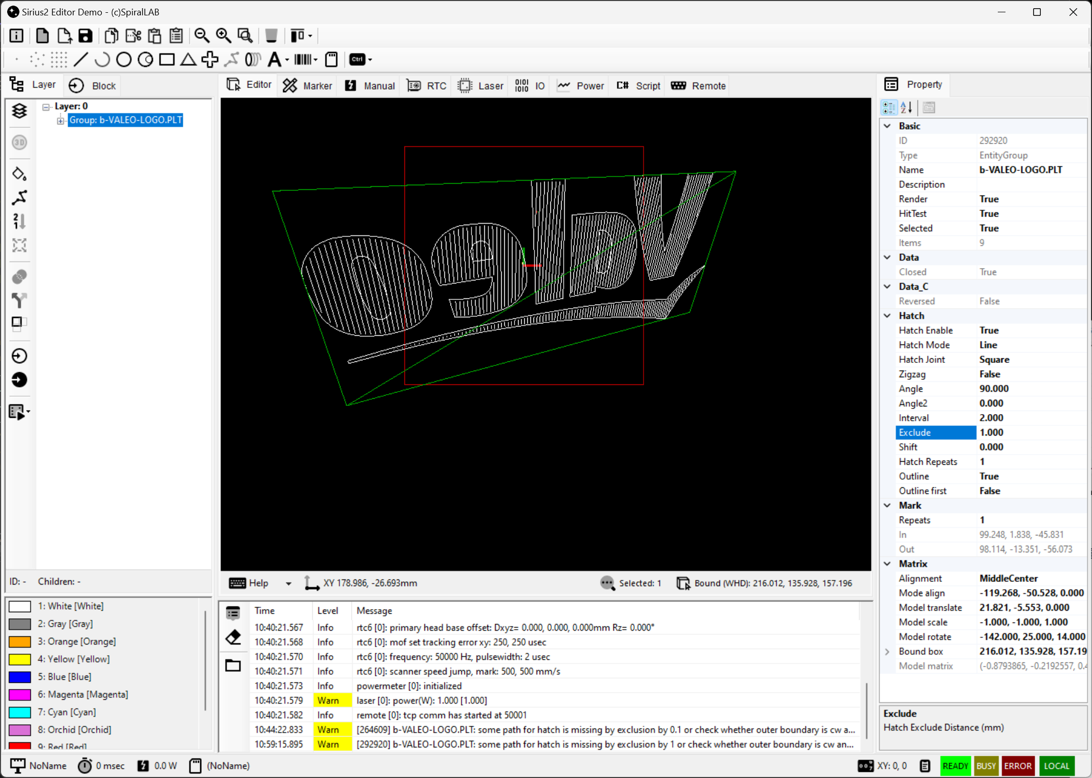Click the READY status indicator
Viewport: 1092px width, 778px height.
(955, 766)
